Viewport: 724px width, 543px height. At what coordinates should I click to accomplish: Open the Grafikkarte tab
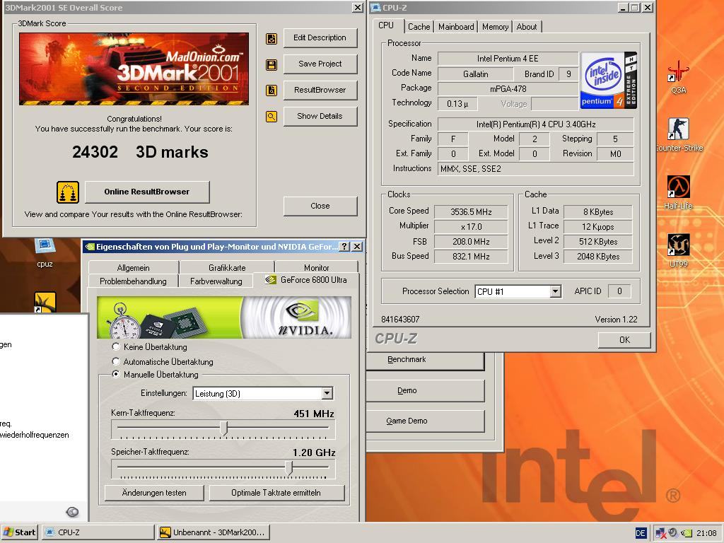point(227,268)
